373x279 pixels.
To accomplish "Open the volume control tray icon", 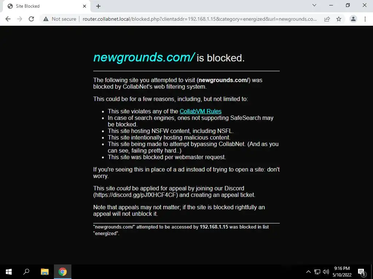I will pyautogui.click(x=326, y=272).
